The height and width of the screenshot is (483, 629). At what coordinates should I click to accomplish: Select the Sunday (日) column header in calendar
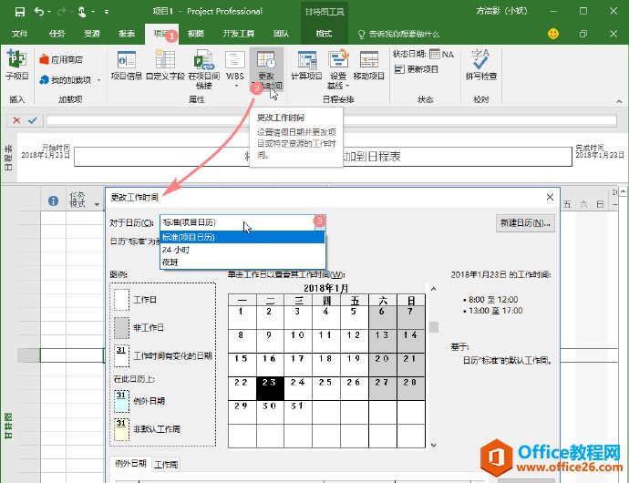pos(411,300)
